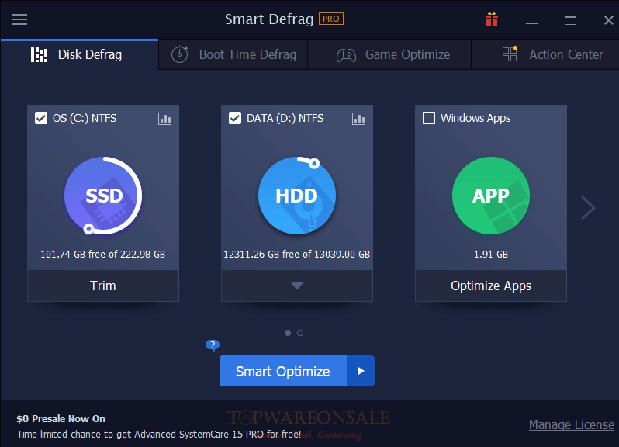This screenshot has width=619, height=447.
Task: Select the second page indicator dot
Action: click(300, 333)
